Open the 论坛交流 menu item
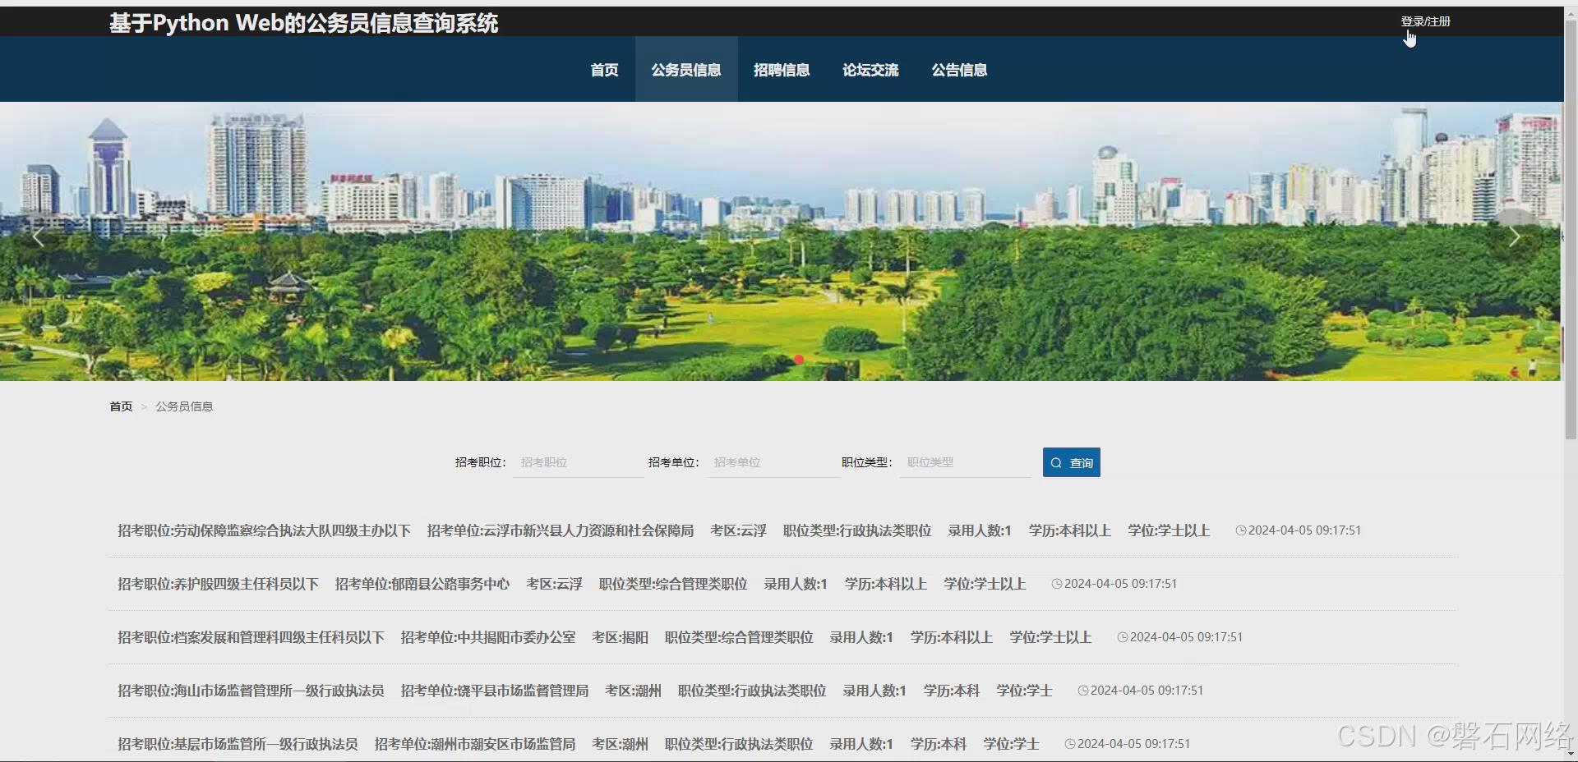 coord(870,70)
